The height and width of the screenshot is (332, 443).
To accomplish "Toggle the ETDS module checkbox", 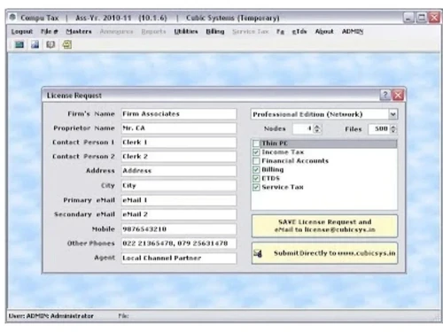I will (x=256, y=178).
